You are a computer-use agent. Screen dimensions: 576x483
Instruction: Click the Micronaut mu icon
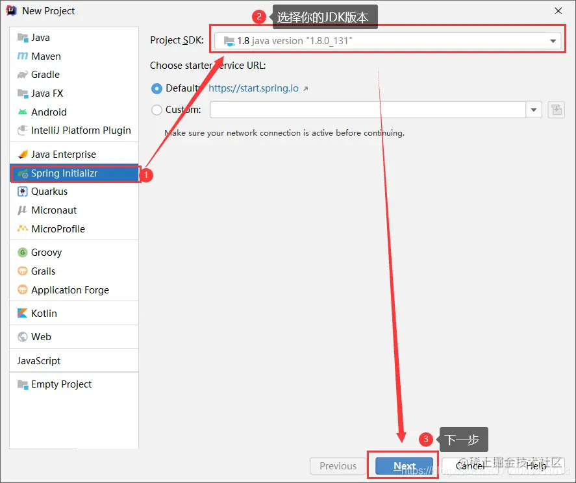pos(23,210)
